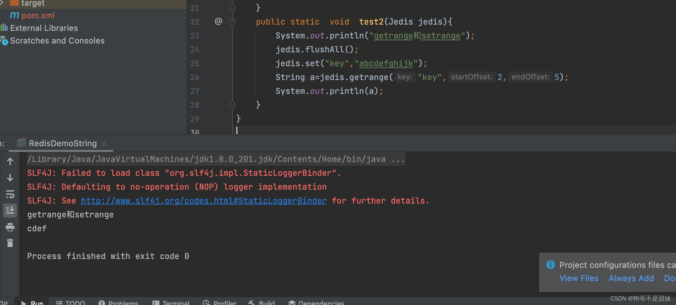Collapse the code fold at line 28
Viewport: 676px width, 305px height.
tap(232, 105)
